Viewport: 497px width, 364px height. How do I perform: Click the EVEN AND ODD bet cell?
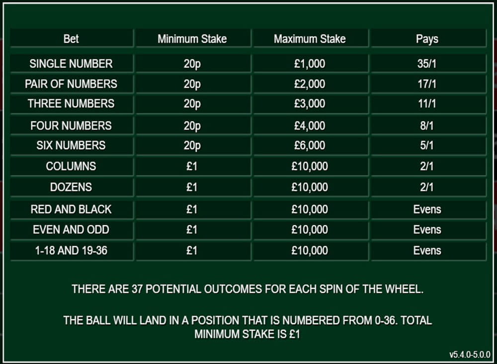coord(71,230)
